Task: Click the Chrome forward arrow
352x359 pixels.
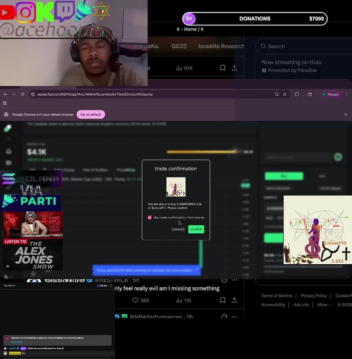Action: click(x=14, y=94)
